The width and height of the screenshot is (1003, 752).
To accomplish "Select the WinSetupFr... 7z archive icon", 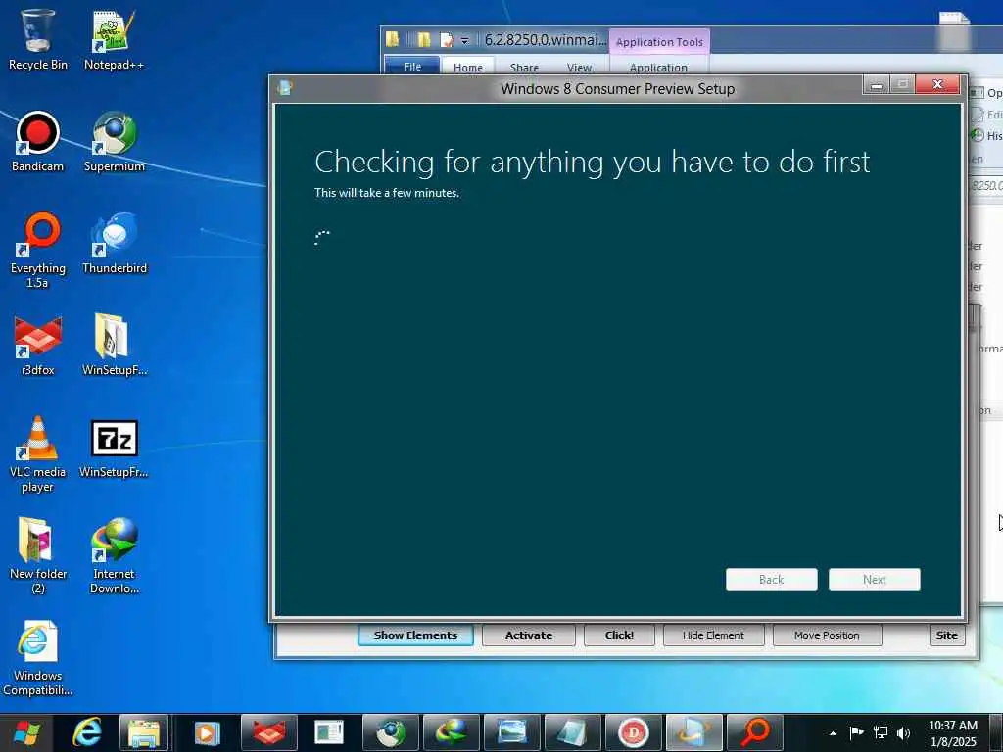I will (114, 447).
